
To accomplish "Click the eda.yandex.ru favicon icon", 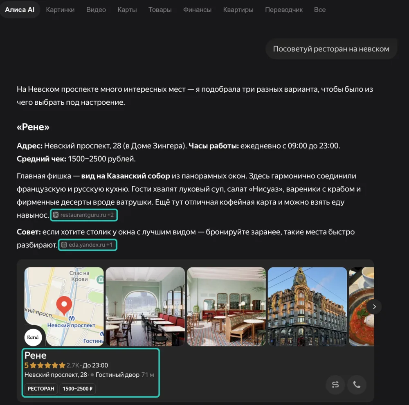I will pos(64,245).
